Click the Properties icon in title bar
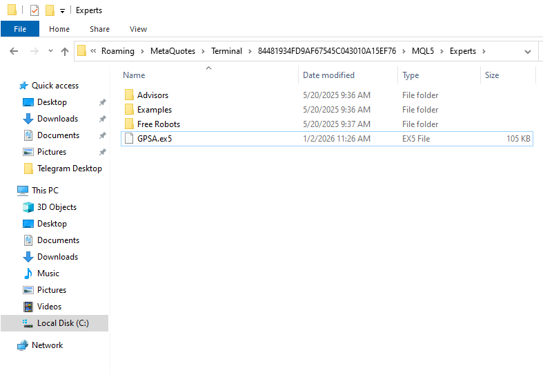 click(34, 10)
